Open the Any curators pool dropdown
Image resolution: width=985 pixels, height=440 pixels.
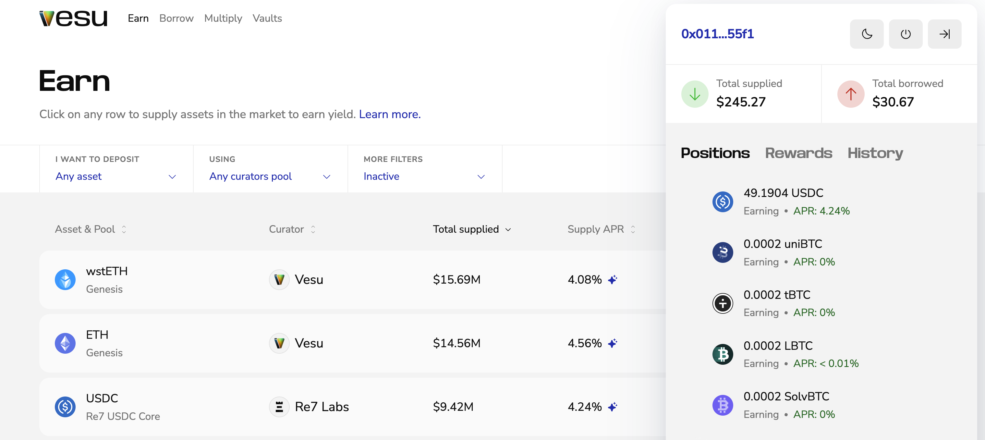point(270,176)
